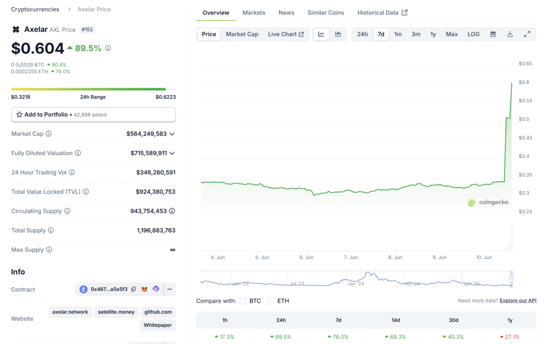Click the purple diamond explorer icon
This screenshot has width=544, height=344.
(x=156, y=289)
